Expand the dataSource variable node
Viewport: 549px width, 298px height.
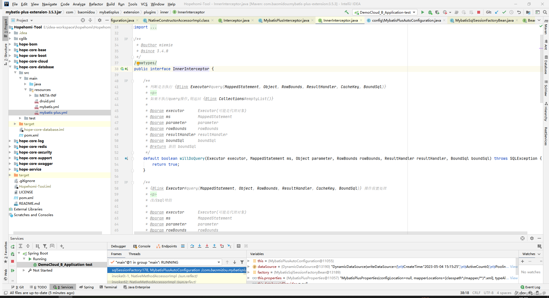[x=249, y=267]
